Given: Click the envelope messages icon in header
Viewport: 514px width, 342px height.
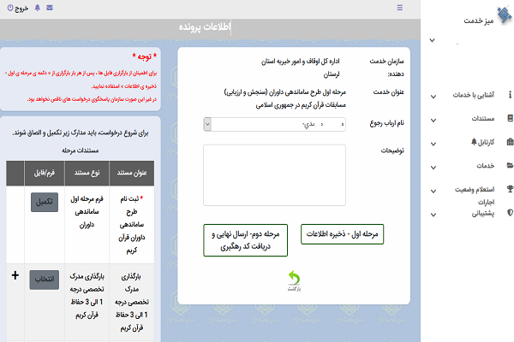Looking at the screenshot, I should (49, 8).
